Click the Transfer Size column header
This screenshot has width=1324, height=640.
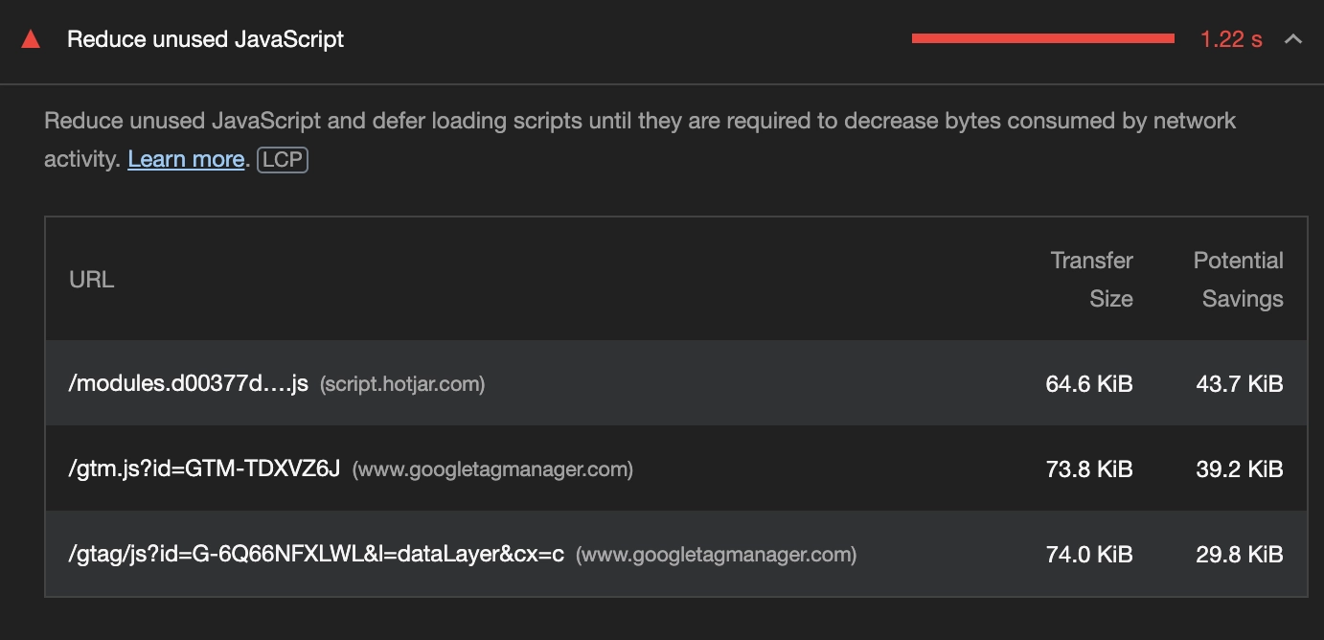coord(1092,280)
